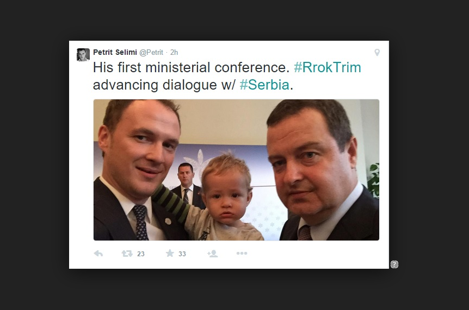Click the follow user person-plus icon
Image resolution: width=469 pixels, height=310 pixels.
(x=212, y=254)
